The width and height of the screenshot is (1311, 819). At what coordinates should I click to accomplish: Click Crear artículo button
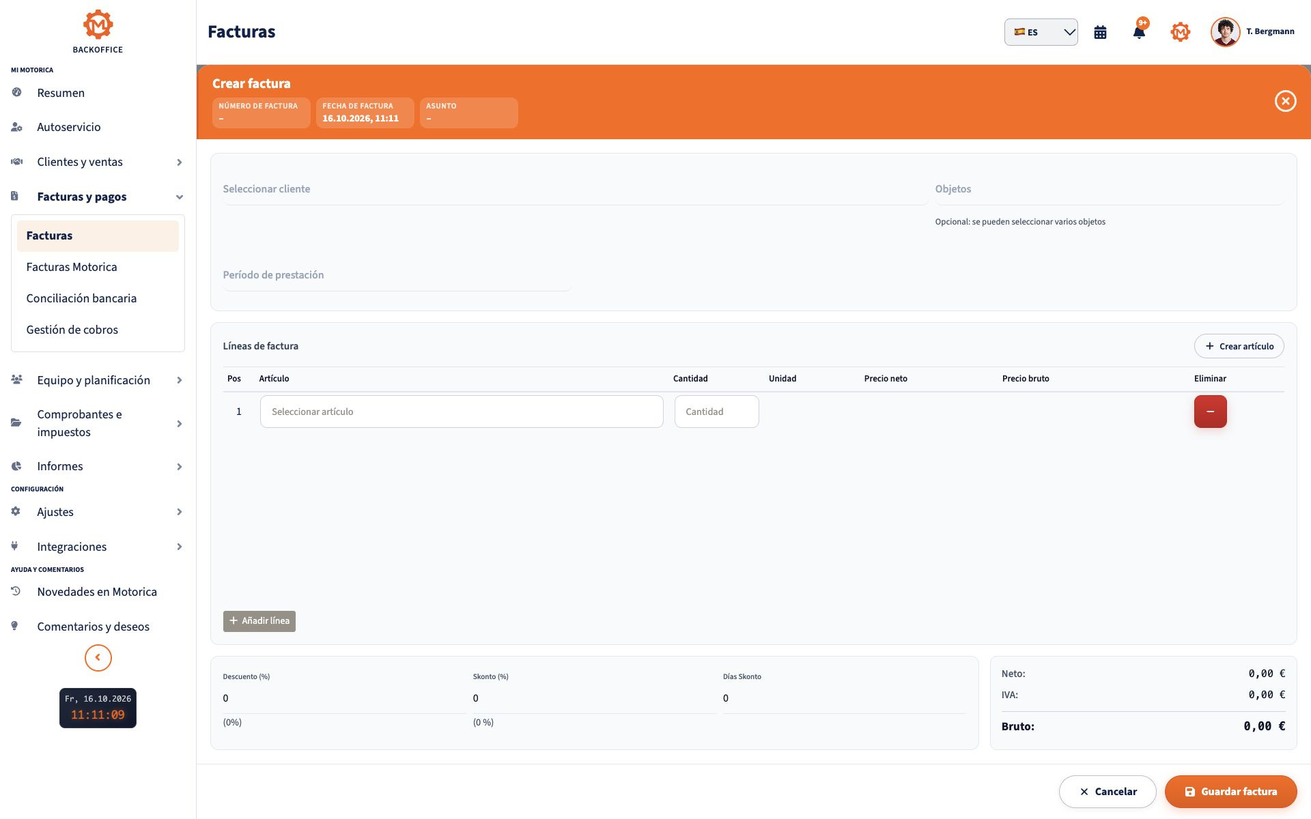1239,346
